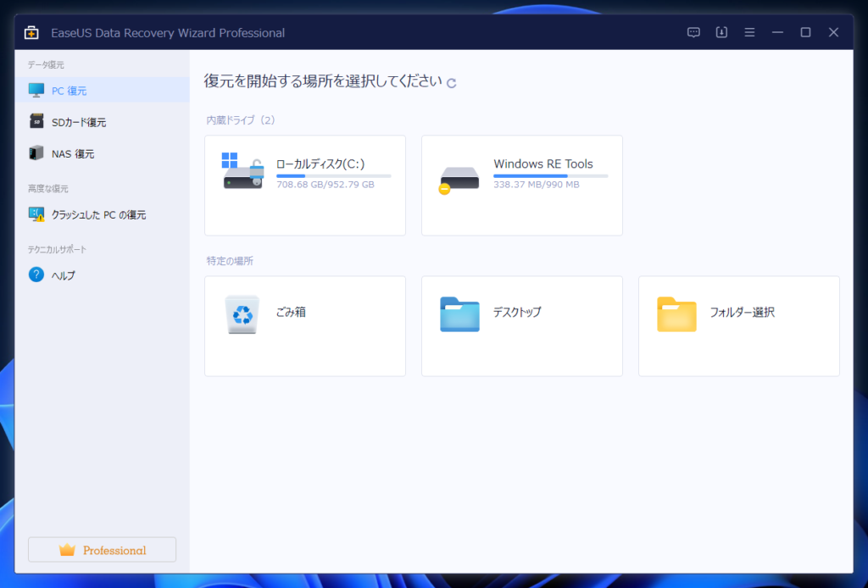Click the Windows RE Tools usage bar
This screenshot has width=868, height=588.
[550, 176]
